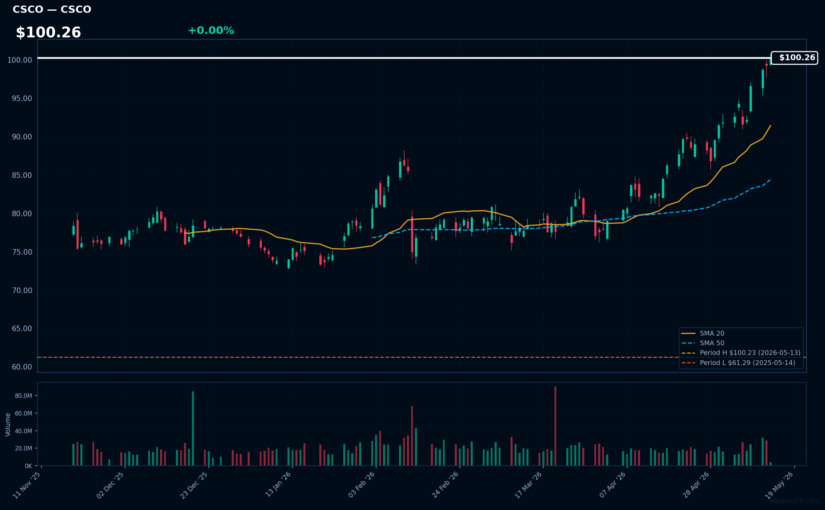Click the 20.0M volume axis label
Viewport: 825px width, 510px height.
coord(24,448)
